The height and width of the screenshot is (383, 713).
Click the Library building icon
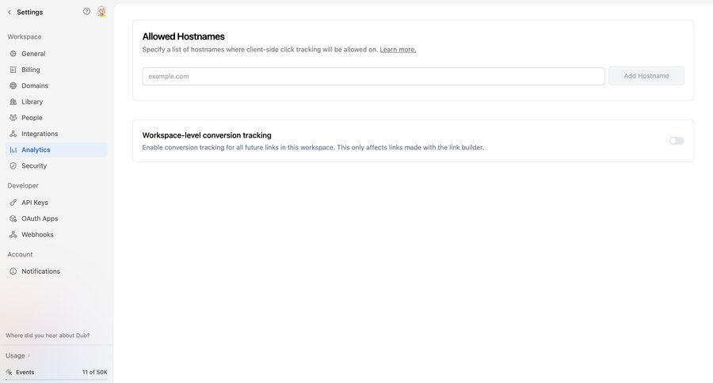click(13, 102)
